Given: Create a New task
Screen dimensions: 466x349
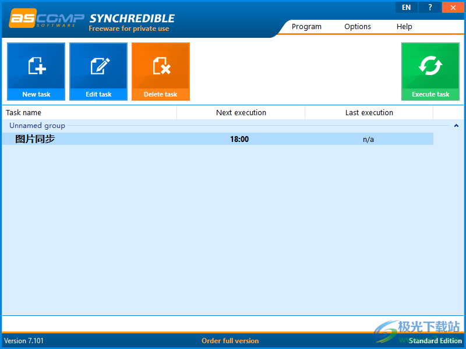Looking at the screenshot, I should point(36,71).
